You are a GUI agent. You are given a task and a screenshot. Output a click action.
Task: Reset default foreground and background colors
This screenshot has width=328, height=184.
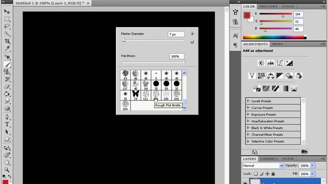[4, 176]
